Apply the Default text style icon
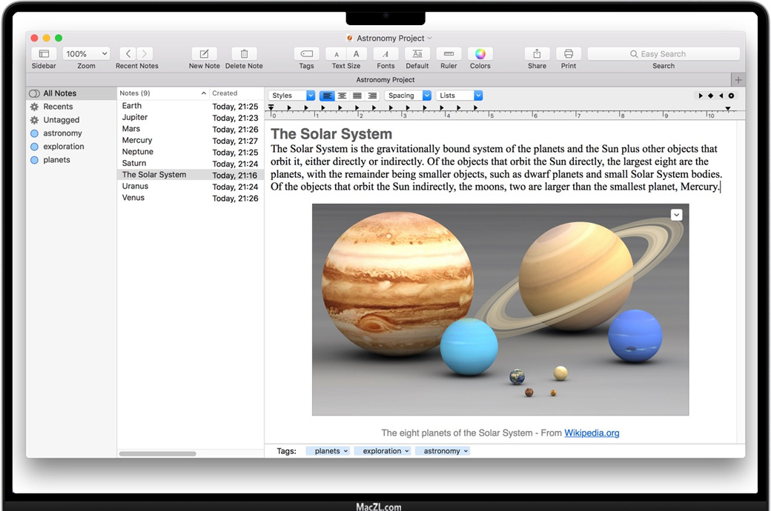771x511 pixels. pos(417,54)
